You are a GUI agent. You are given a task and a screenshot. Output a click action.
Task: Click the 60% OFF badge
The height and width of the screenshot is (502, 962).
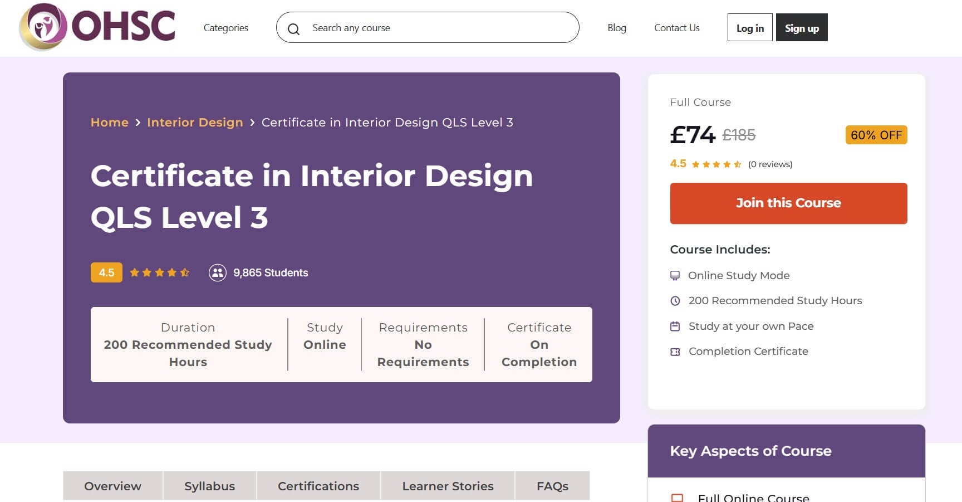[876, 135]
